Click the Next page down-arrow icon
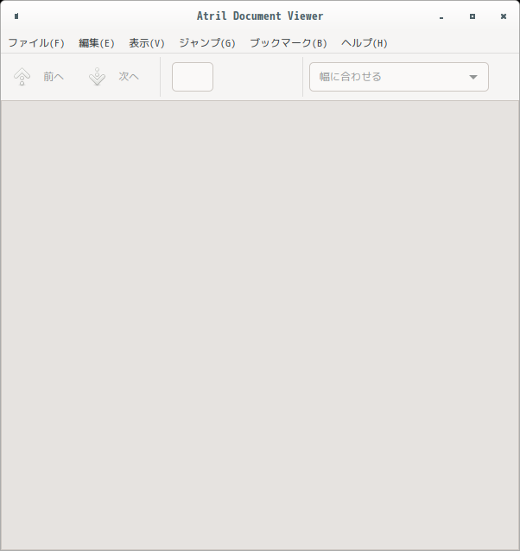520x551 pixels. 97,77
